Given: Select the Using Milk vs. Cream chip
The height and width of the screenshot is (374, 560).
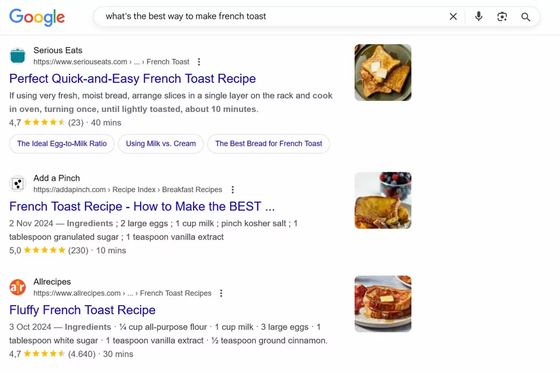Looking at the screenshot, I should (161, 144).
